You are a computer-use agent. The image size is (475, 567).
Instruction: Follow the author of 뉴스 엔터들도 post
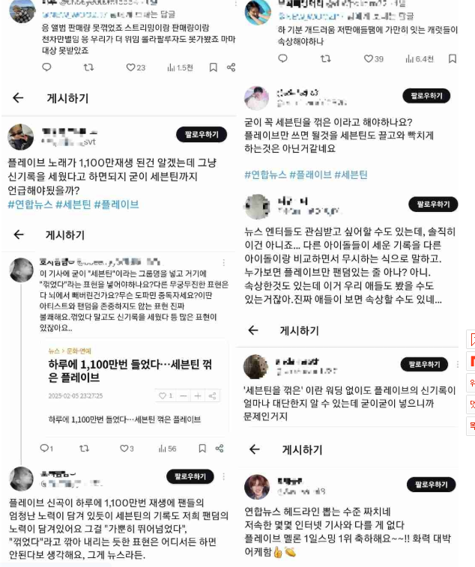pos(433,204)
